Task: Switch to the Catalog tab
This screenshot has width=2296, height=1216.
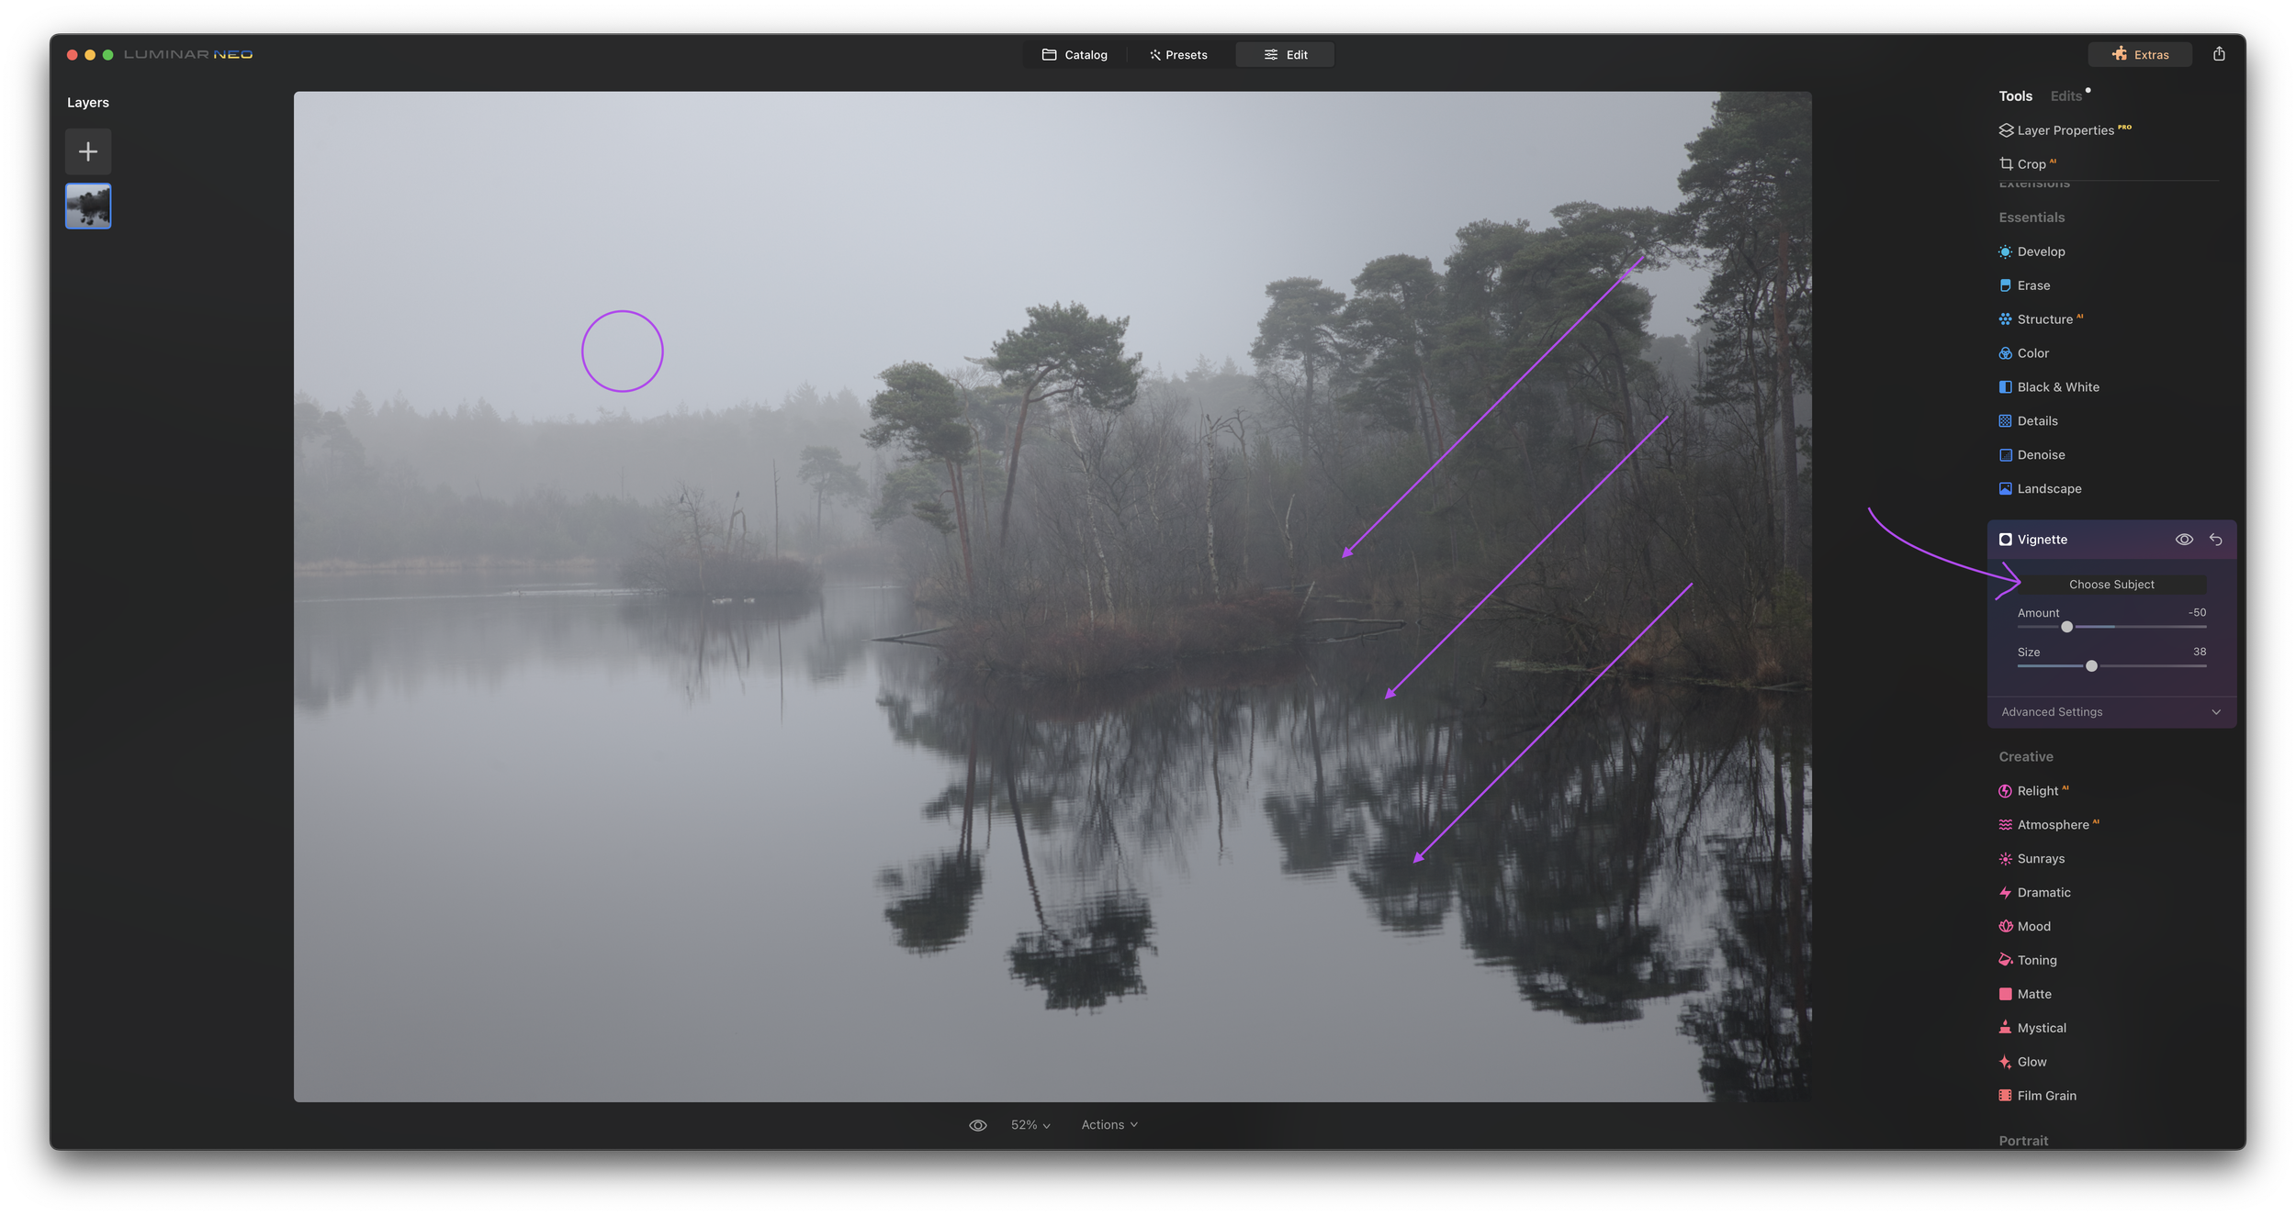Action: point(1075,55)
